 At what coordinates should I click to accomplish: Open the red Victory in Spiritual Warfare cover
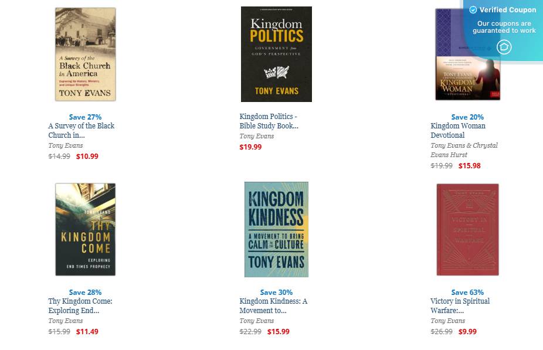tap(467, 230)
